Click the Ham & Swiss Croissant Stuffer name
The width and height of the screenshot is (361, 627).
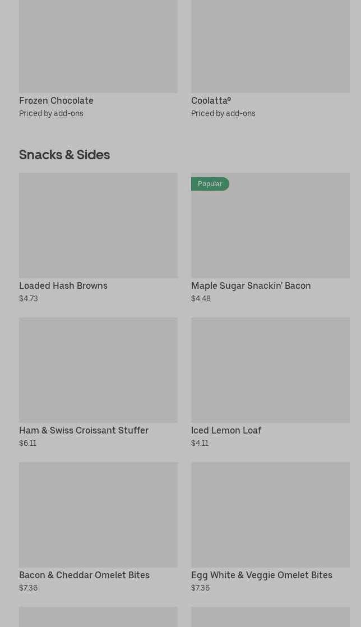[x=84, y=431]
